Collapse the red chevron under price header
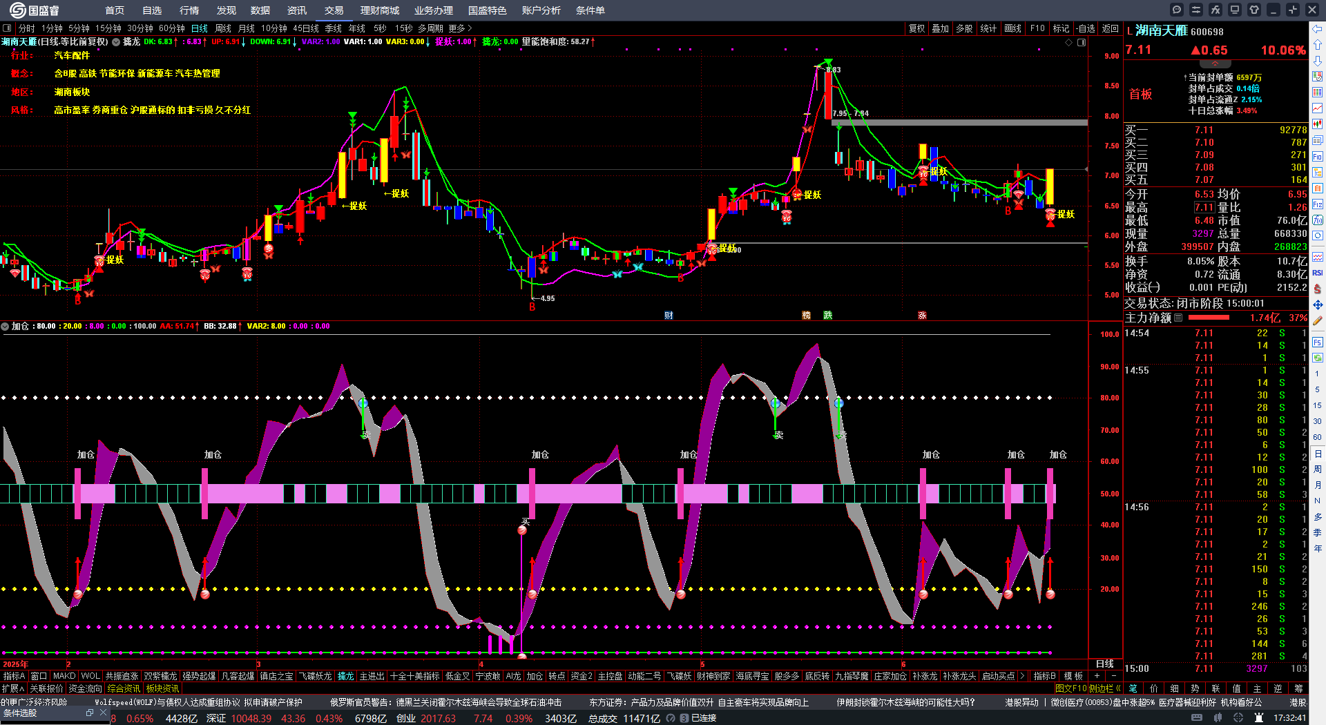This screenshot has height=725, width=1326. click(1215, 64)
